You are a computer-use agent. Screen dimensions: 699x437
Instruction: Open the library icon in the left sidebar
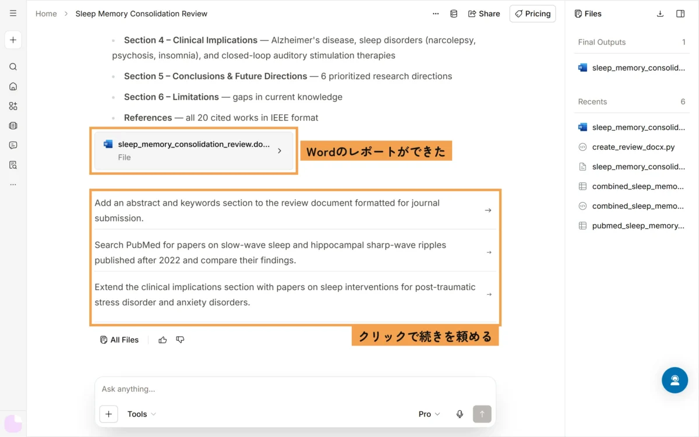[x=13, y=125]
